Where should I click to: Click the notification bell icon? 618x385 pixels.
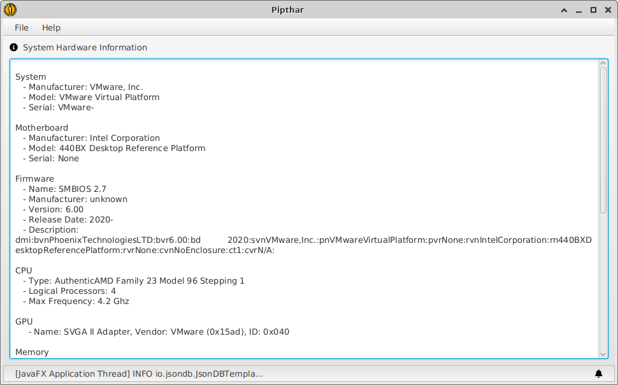coord(598,374)
